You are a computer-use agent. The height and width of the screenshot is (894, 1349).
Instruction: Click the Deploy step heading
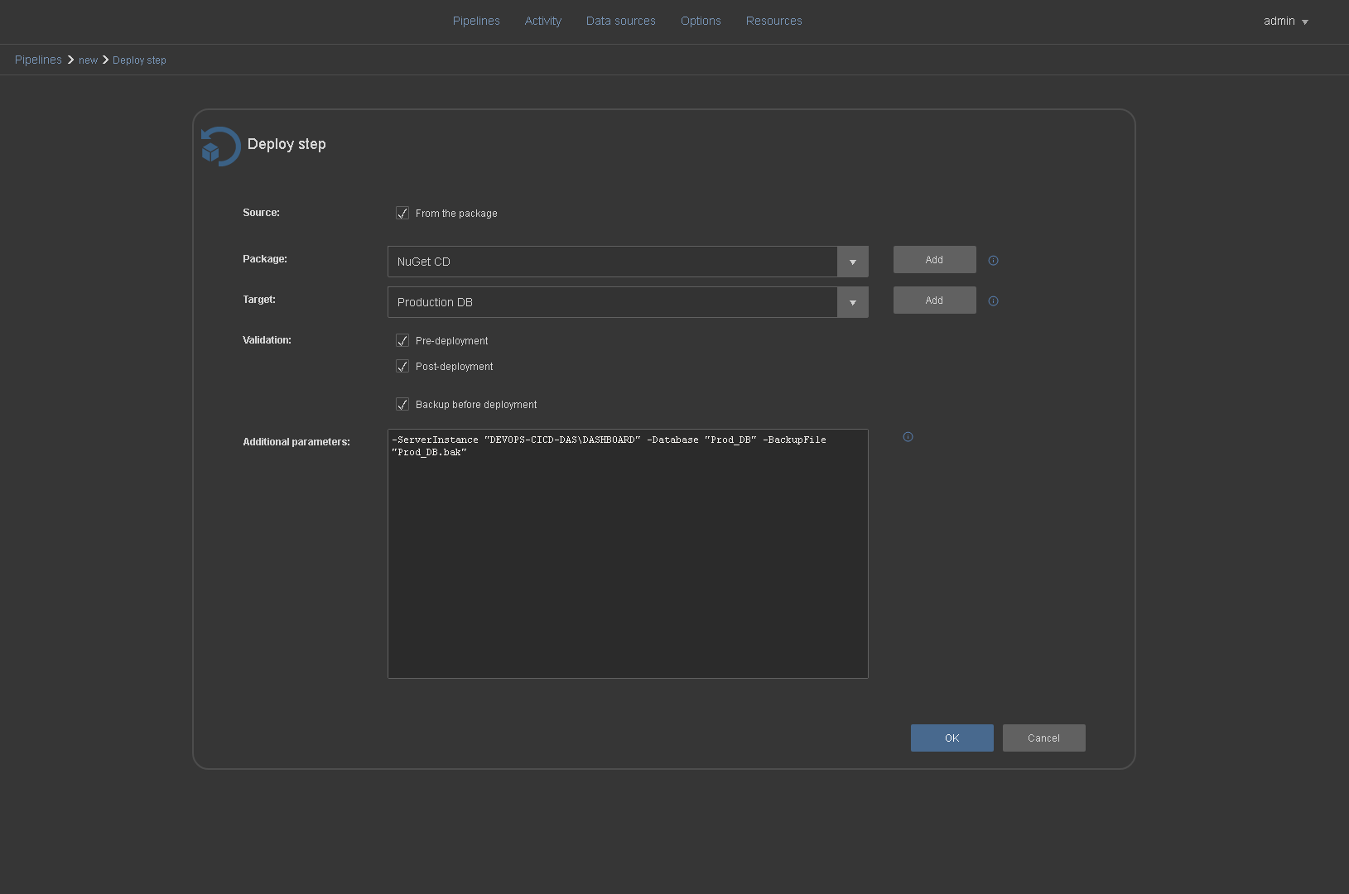click(287, 144)
